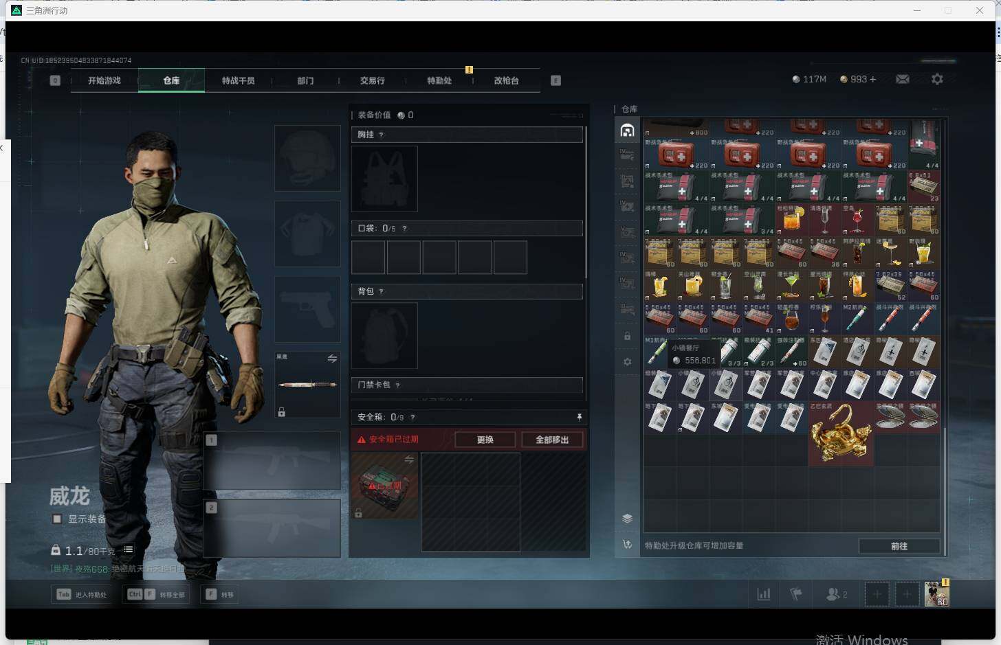Click the weight detail list icon
The height and width of the screenshot is (645, 1001).
[129, 550]
